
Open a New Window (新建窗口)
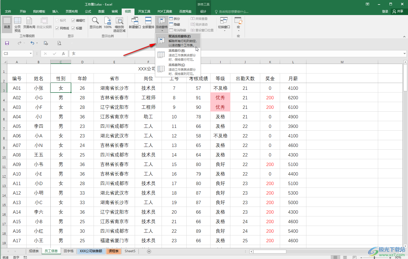[135, 23]
